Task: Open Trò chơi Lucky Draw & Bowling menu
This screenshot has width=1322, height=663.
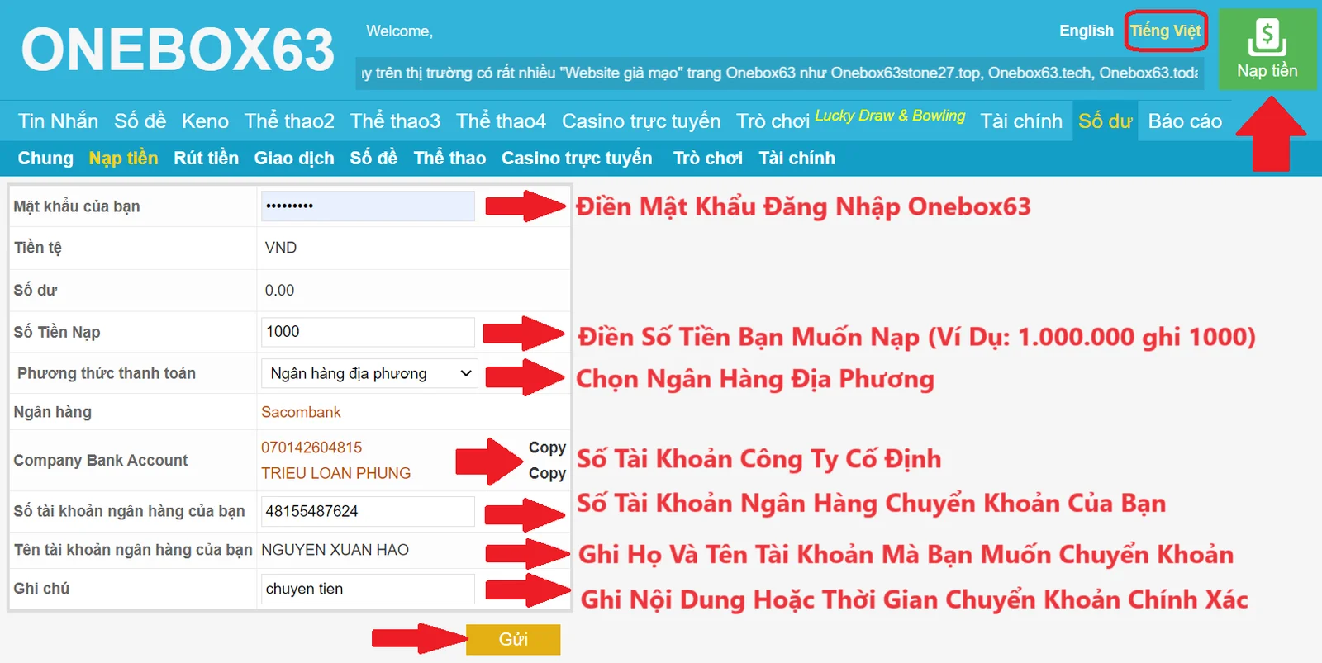Action: tap(850, 119)
